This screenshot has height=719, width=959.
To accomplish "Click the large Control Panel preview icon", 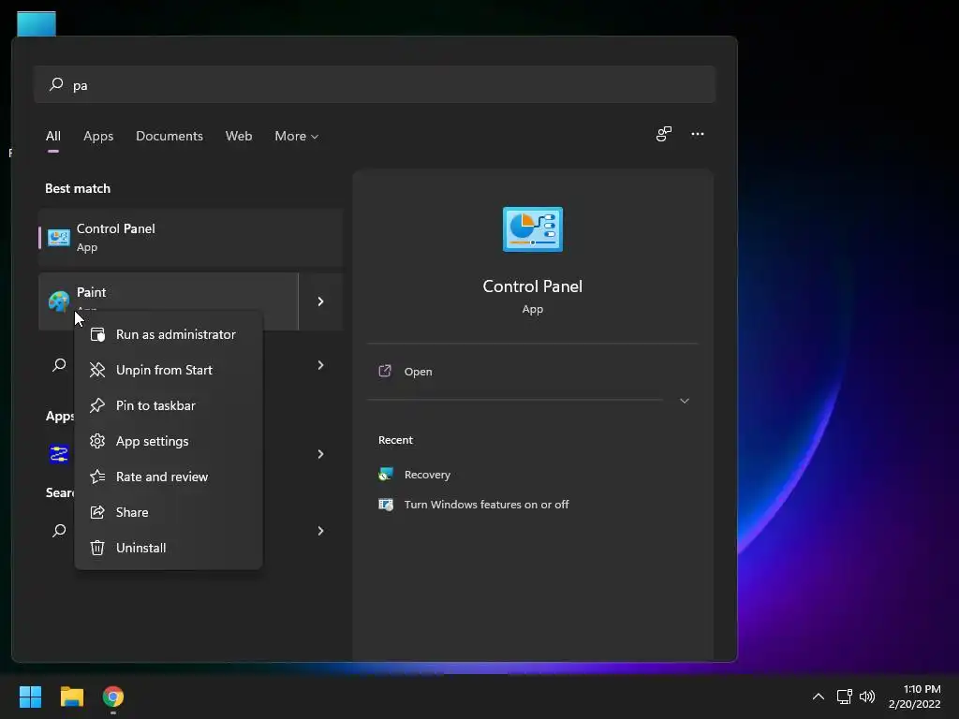I will tap(533, 229).
